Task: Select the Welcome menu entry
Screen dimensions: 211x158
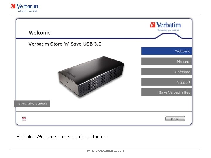Action: tap(166, 51)
